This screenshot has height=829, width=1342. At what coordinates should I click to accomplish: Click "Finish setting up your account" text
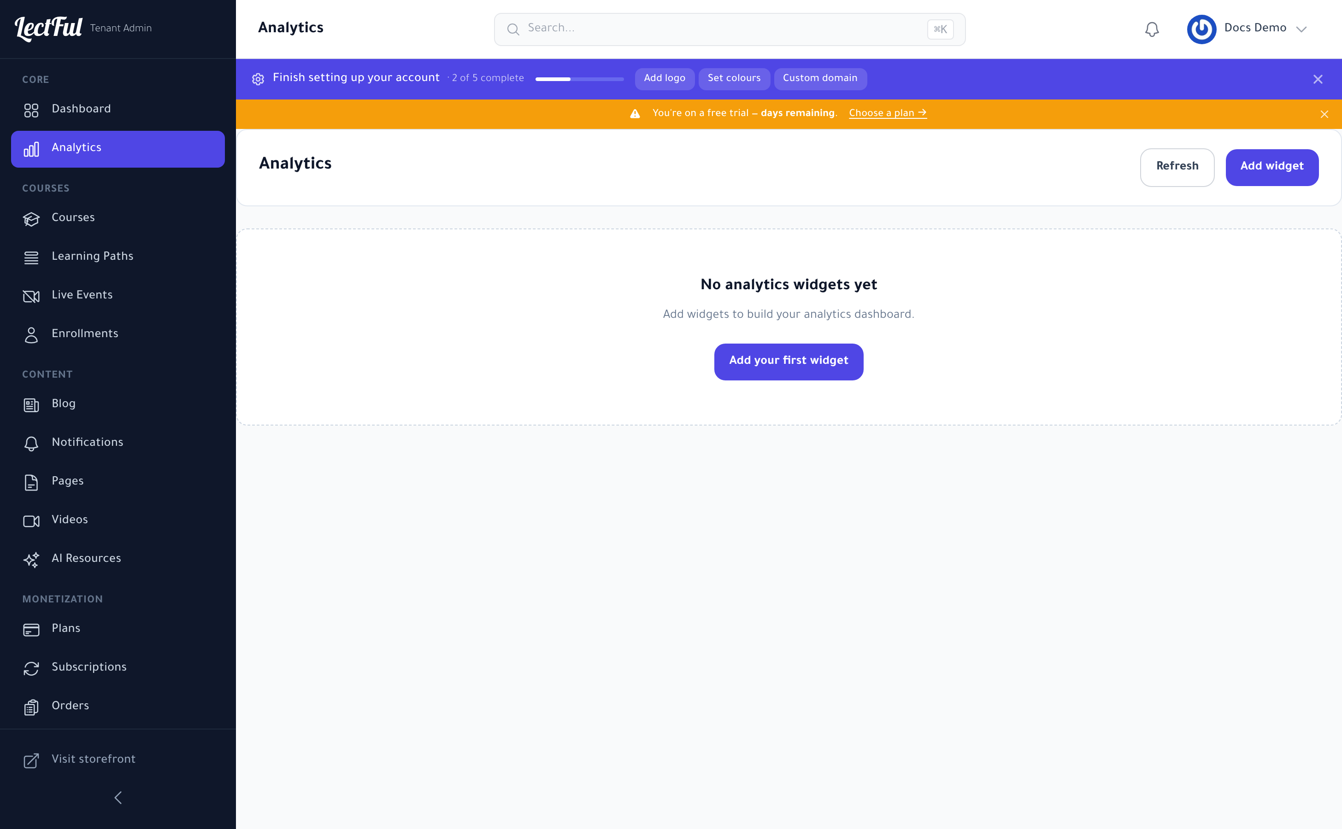[x=356, y=78]
